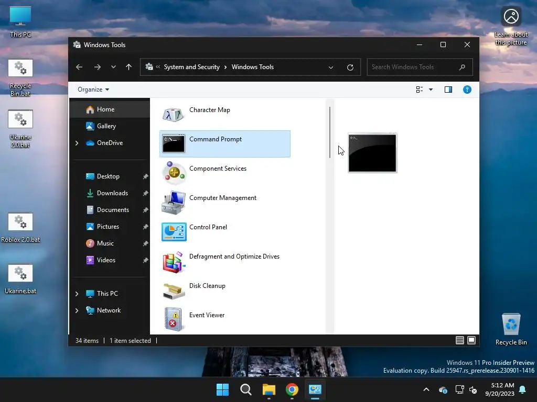Screen dimensions: 537x402
Task: Launch Google Chrome from taskbar
Action: (292, 389)
